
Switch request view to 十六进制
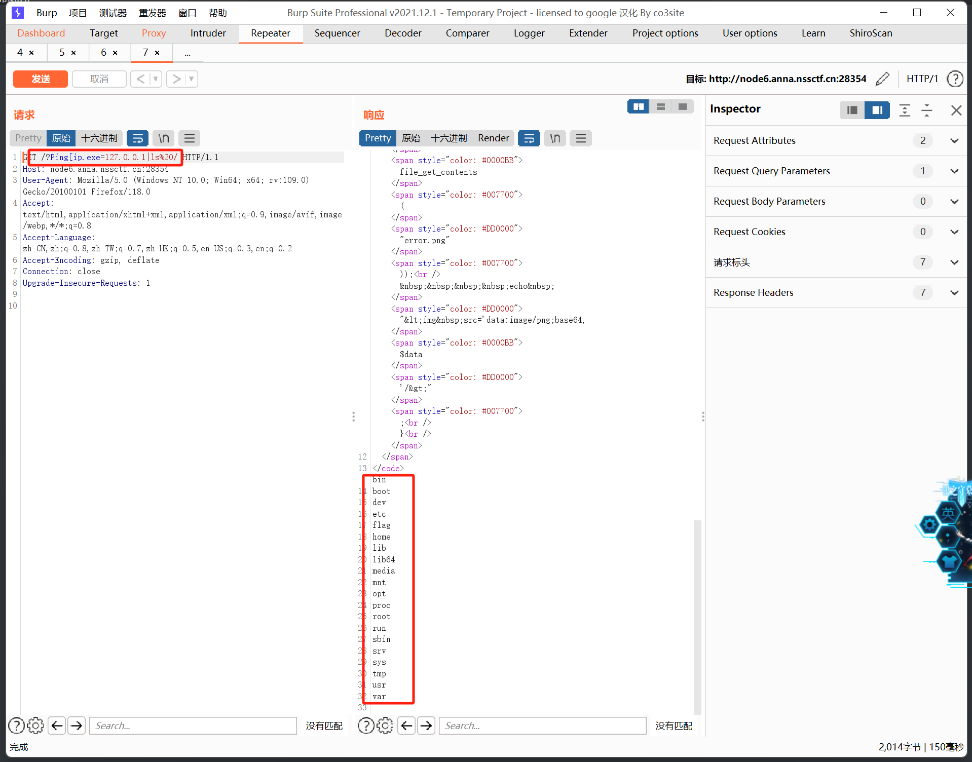[x=99, y=138]
